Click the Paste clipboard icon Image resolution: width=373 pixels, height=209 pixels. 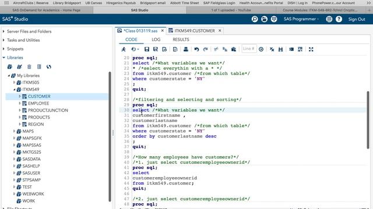[x=234, y=49]
